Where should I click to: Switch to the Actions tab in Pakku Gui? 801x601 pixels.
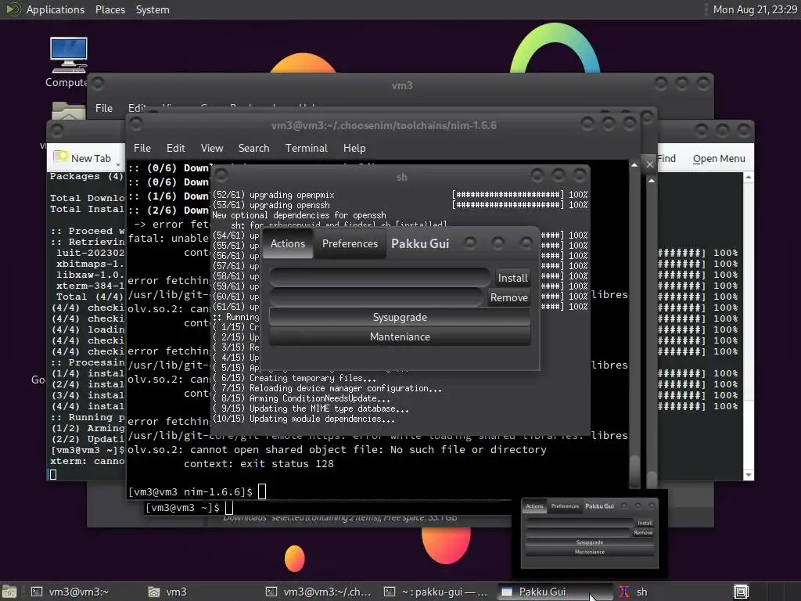pyautogui.click(x=288, y=244)
